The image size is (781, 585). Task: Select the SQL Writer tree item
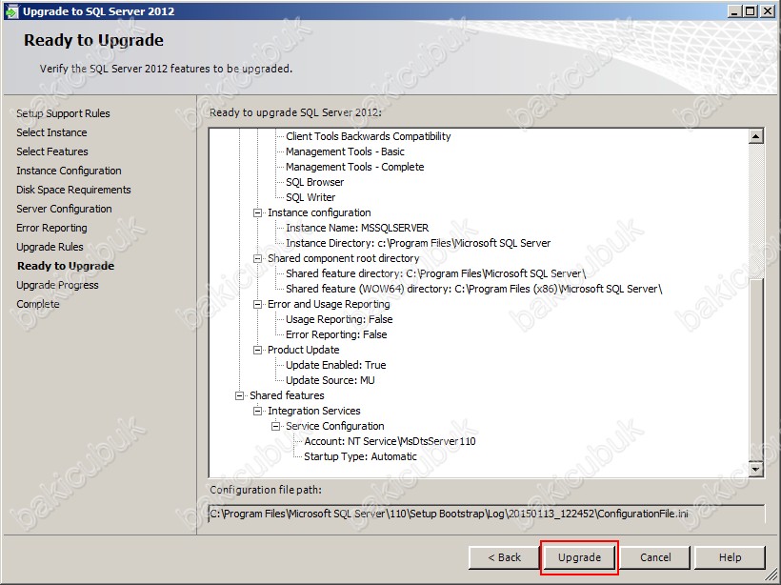point(310,197)
